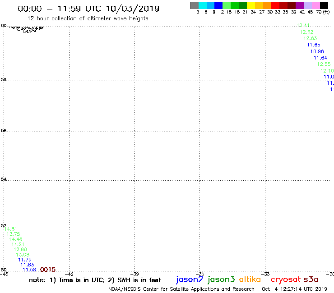Select the yellow legend color swatch
The image size is (334, 293).
[251, 5]
